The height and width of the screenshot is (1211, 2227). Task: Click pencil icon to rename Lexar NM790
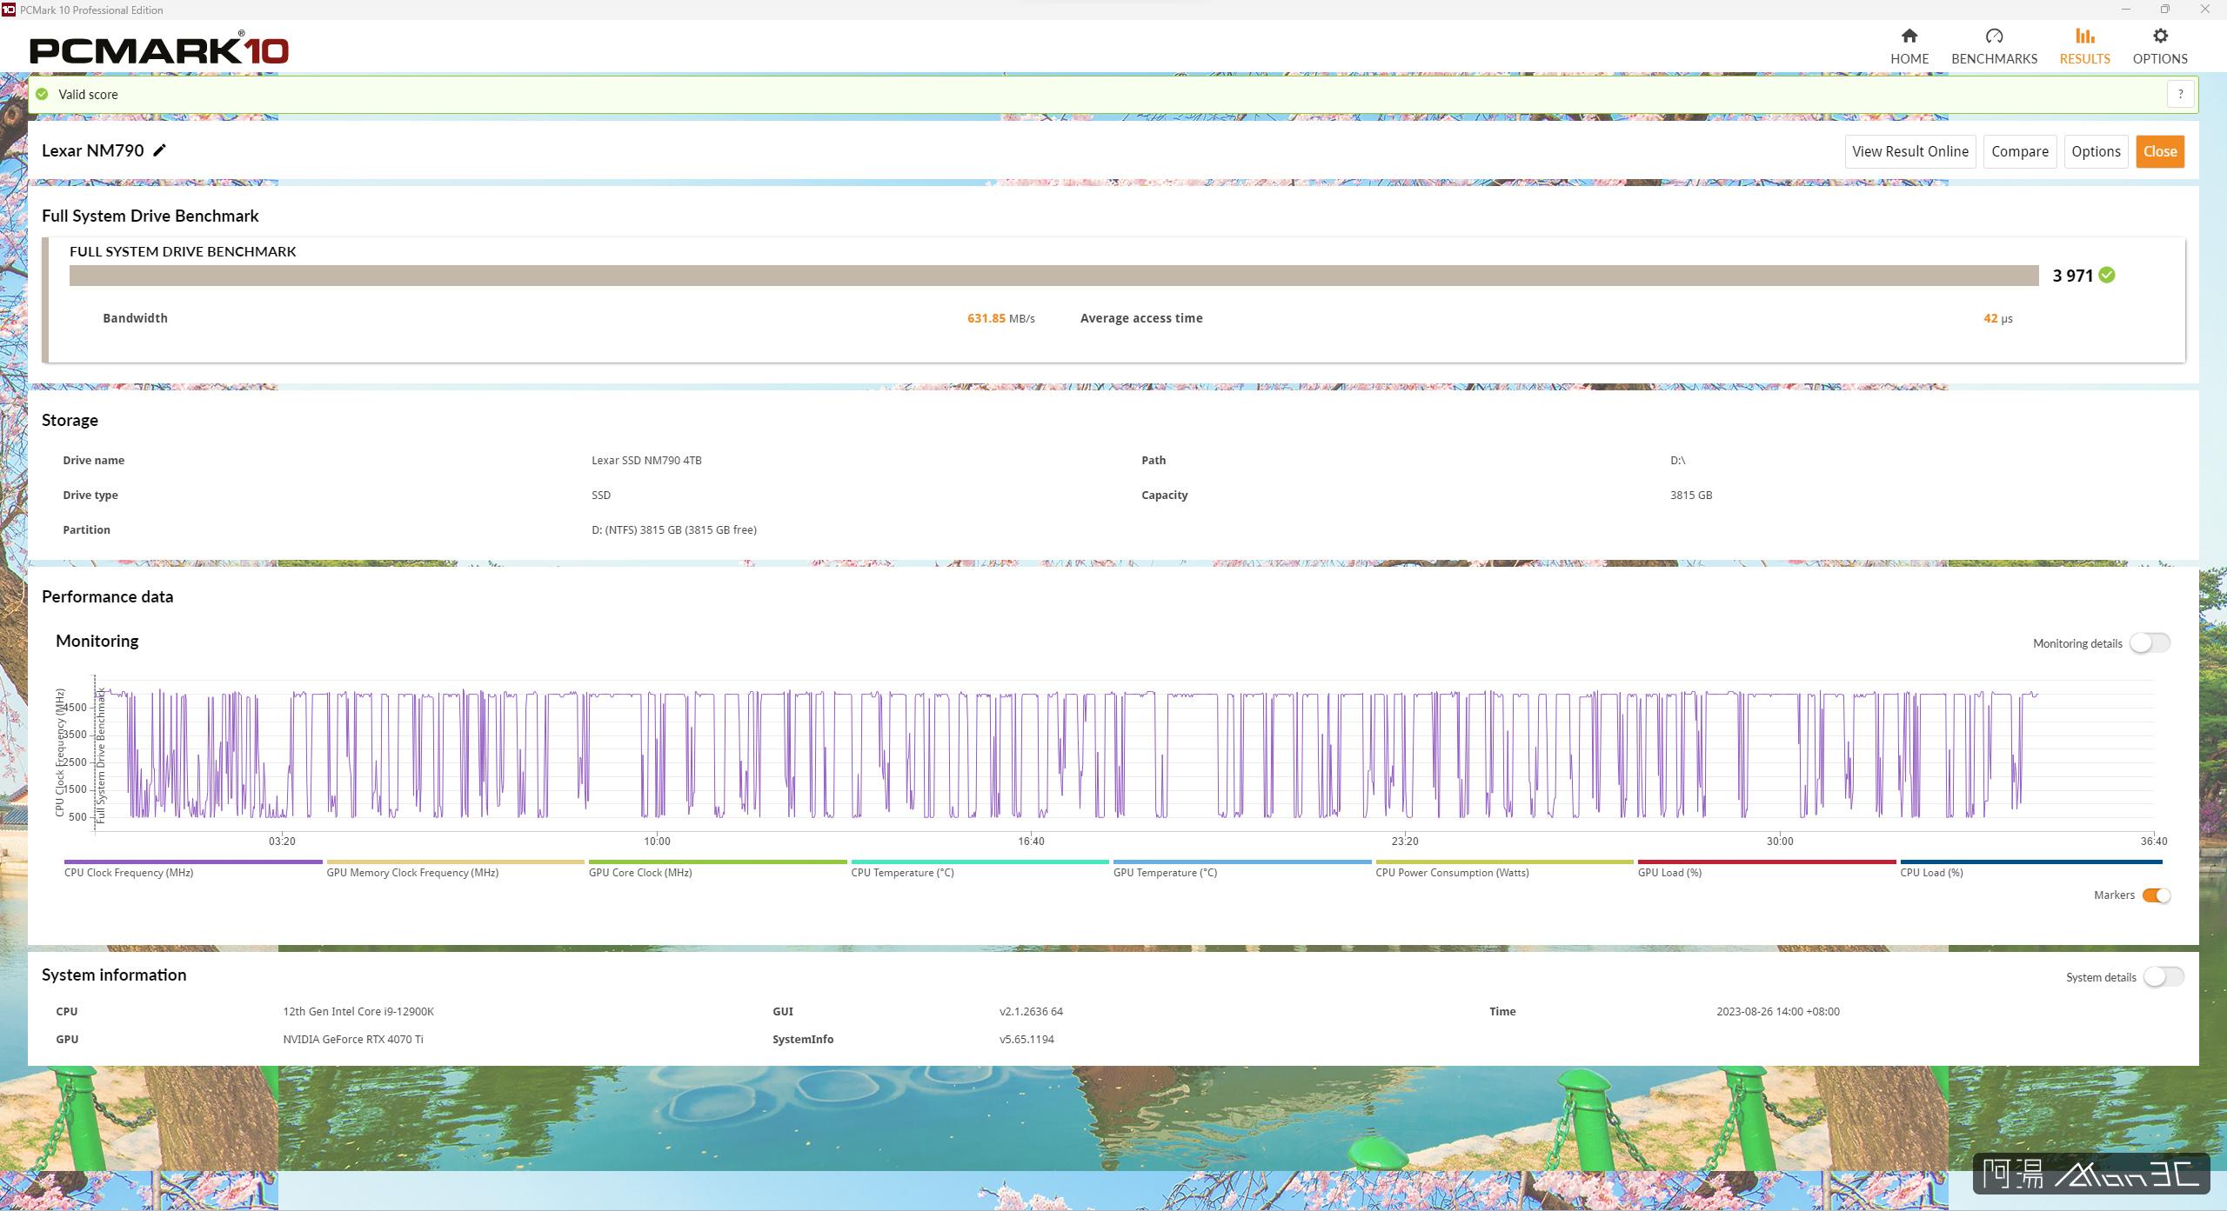coord(159,150)
